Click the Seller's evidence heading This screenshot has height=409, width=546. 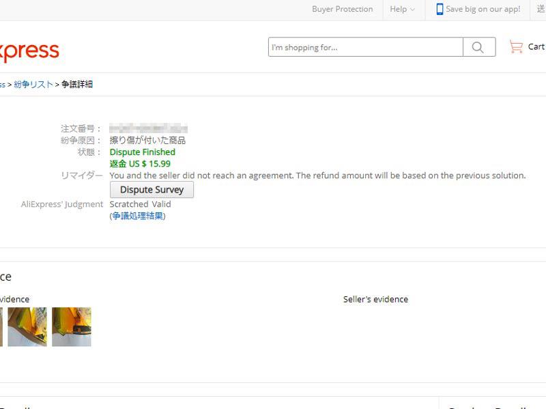point(376,299)
